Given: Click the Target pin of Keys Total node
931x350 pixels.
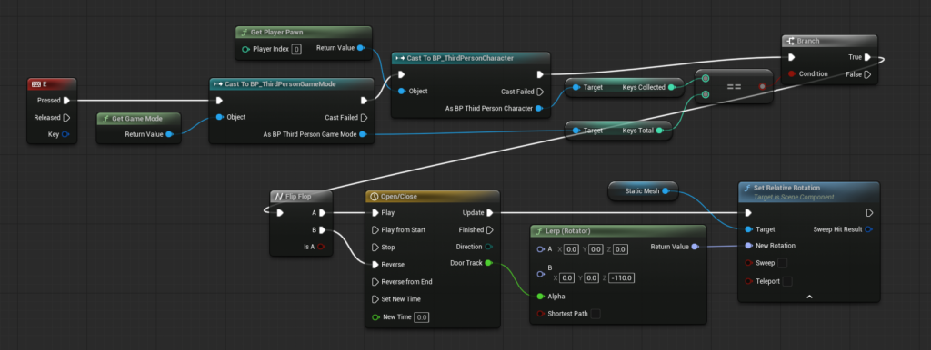Looking at the screenshot, I should click(576, 131).
